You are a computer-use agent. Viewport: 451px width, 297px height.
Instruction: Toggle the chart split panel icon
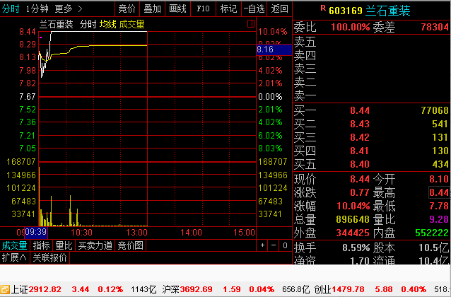point(251,23)
